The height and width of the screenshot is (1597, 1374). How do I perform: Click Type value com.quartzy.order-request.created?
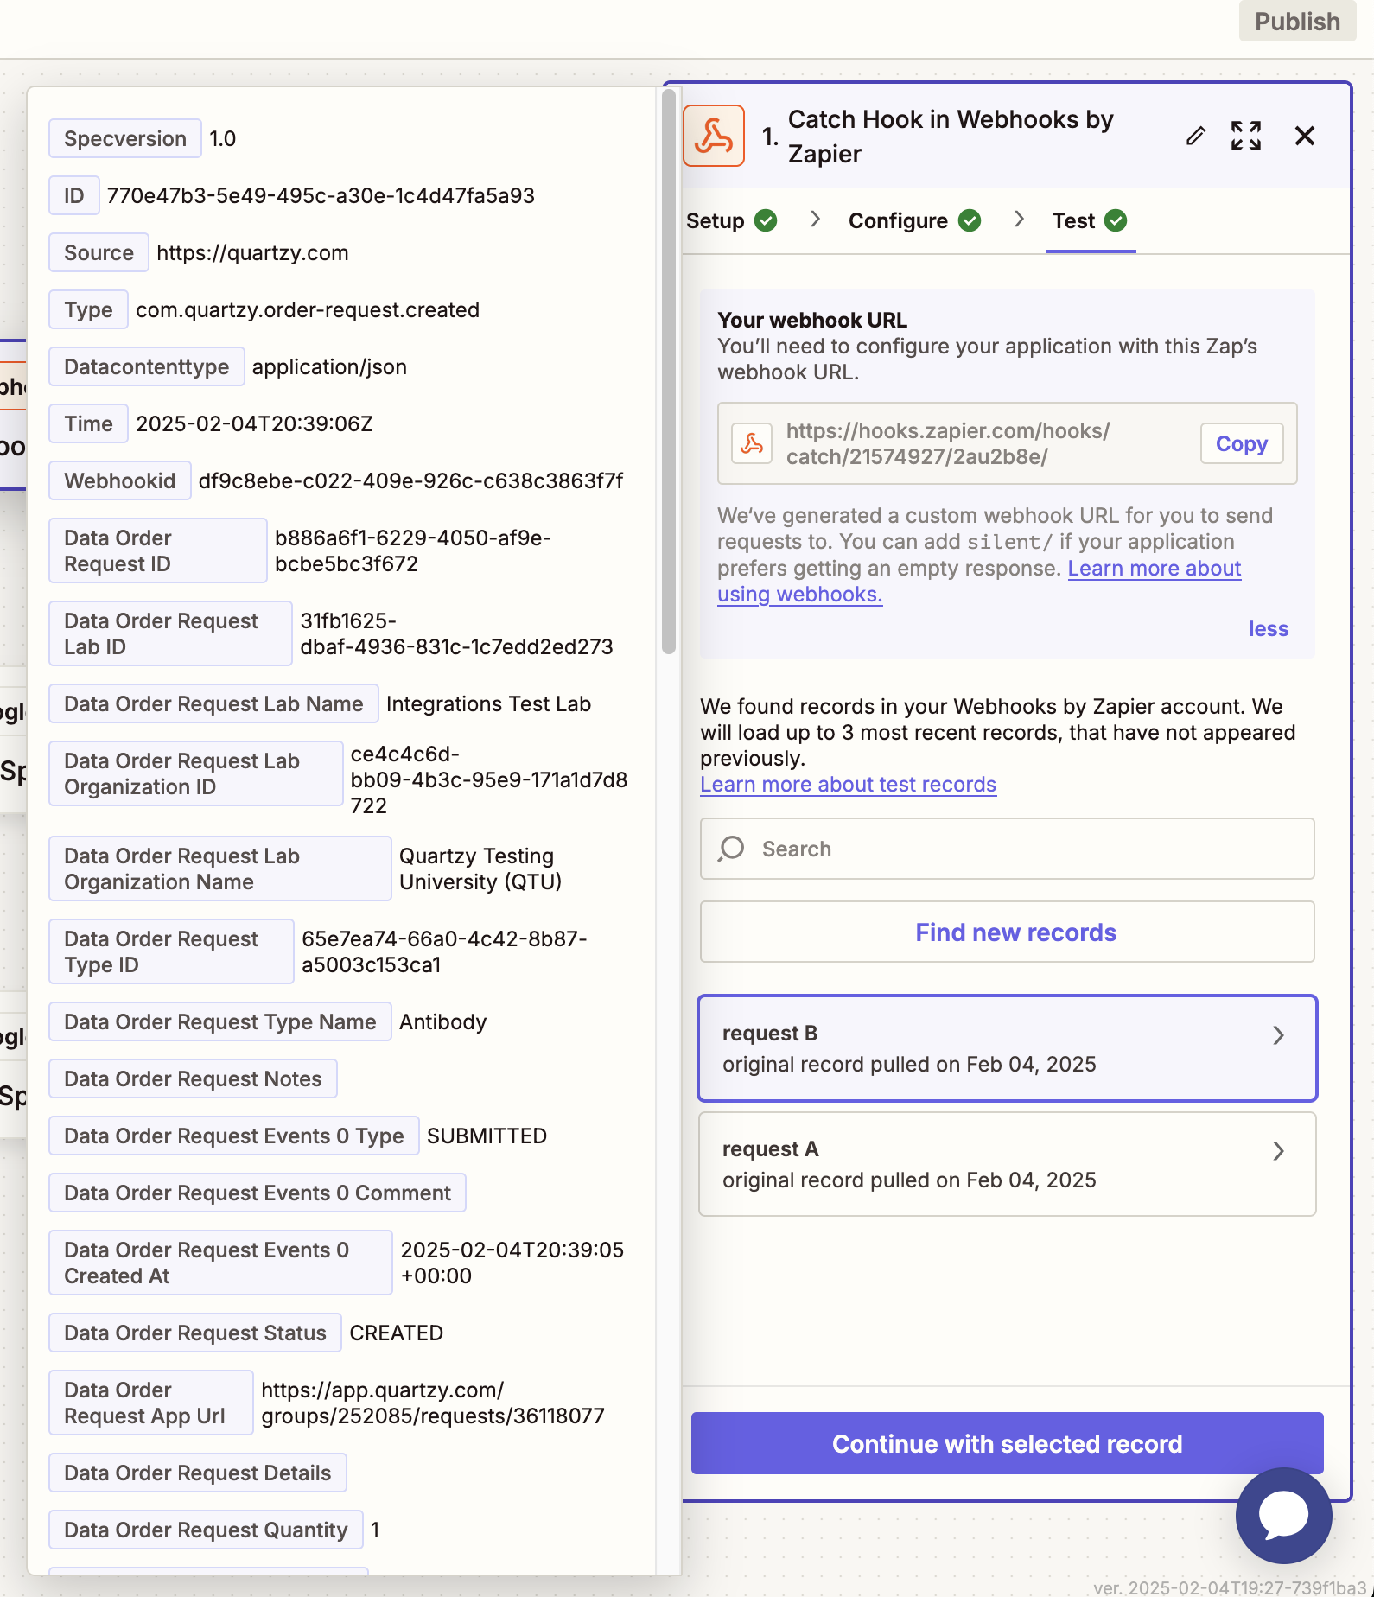(x=308, y=309)
